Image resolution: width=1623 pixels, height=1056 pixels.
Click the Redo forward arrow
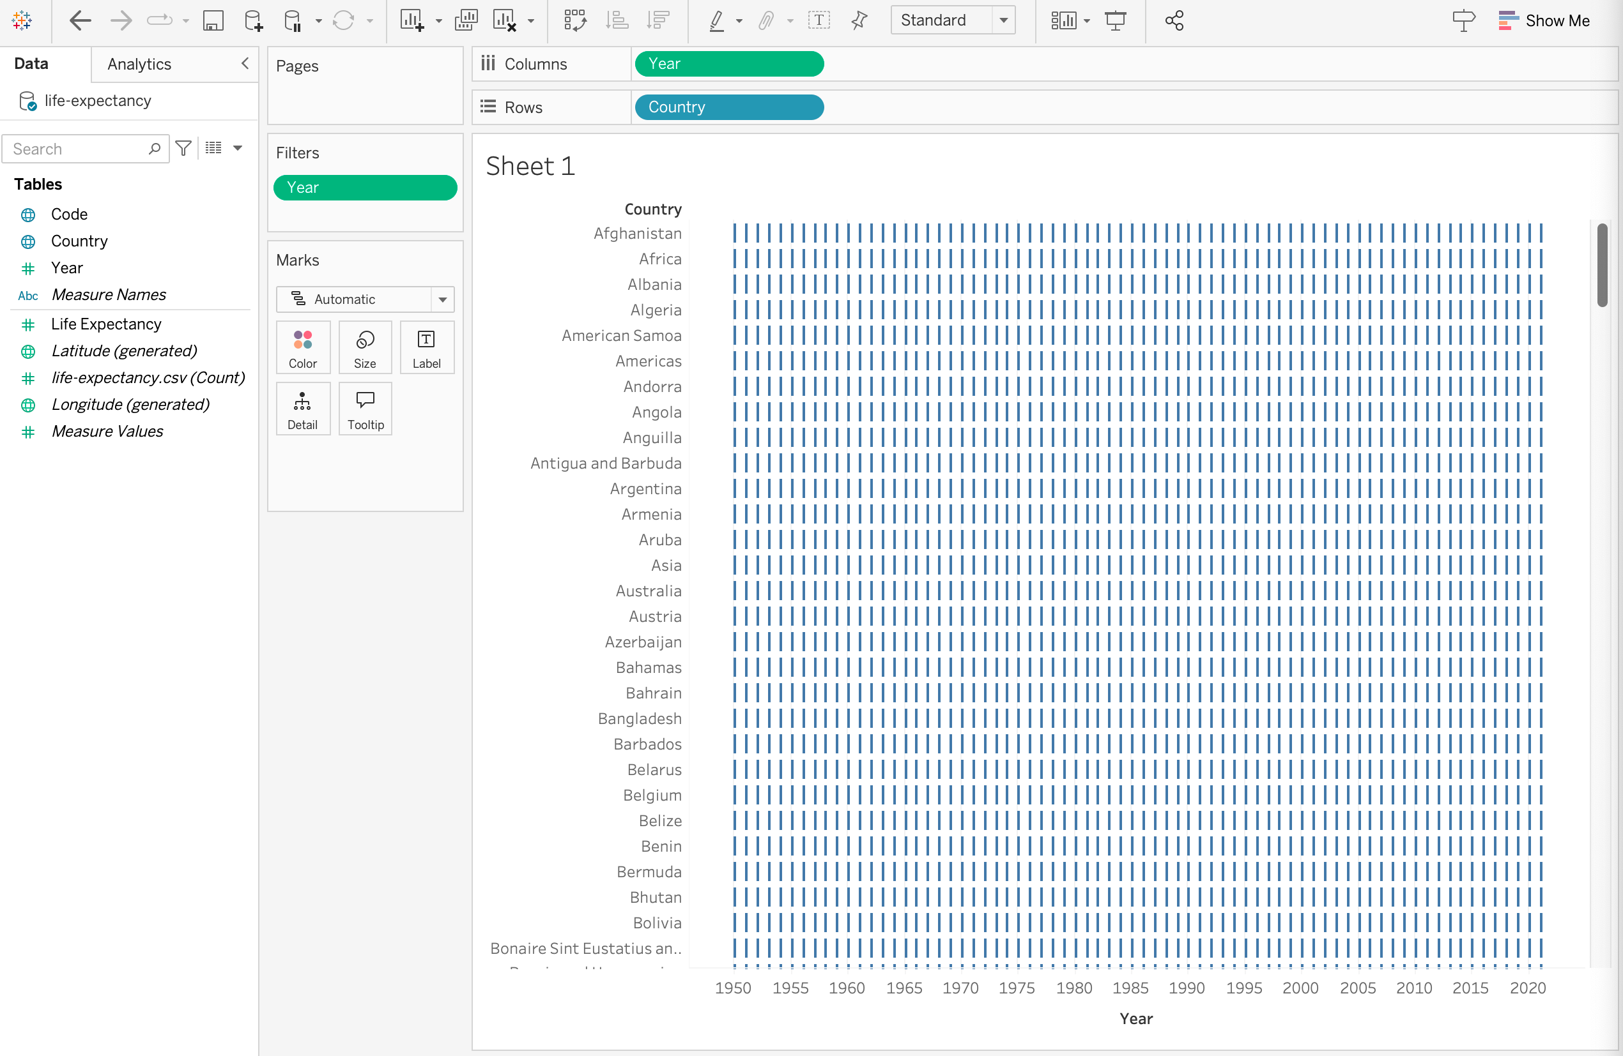coord(121,20)
